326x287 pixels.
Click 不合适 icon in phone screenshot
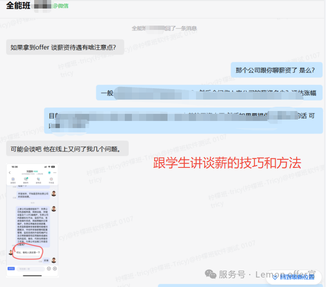51,180
